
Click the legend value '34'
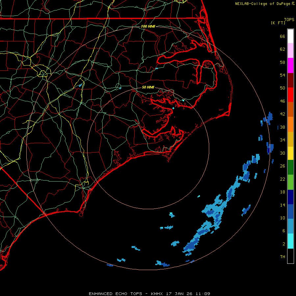[283, 140]
